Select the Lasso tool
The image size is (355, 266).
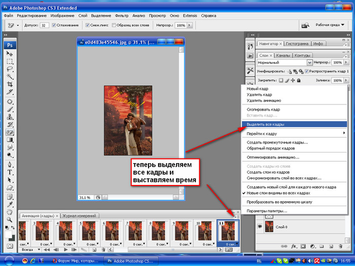pyautogui.click(x=10, y=69)
